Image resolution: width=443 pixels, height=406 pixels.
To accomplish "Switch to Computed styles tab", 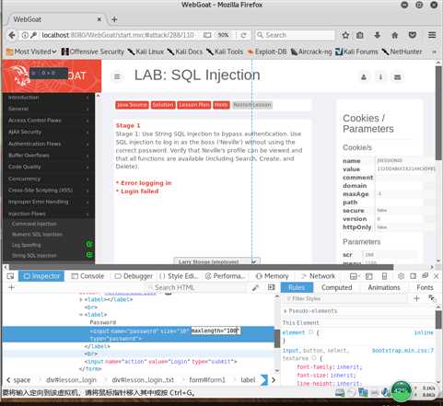I will pyautogui.click(x=336, y=287).
